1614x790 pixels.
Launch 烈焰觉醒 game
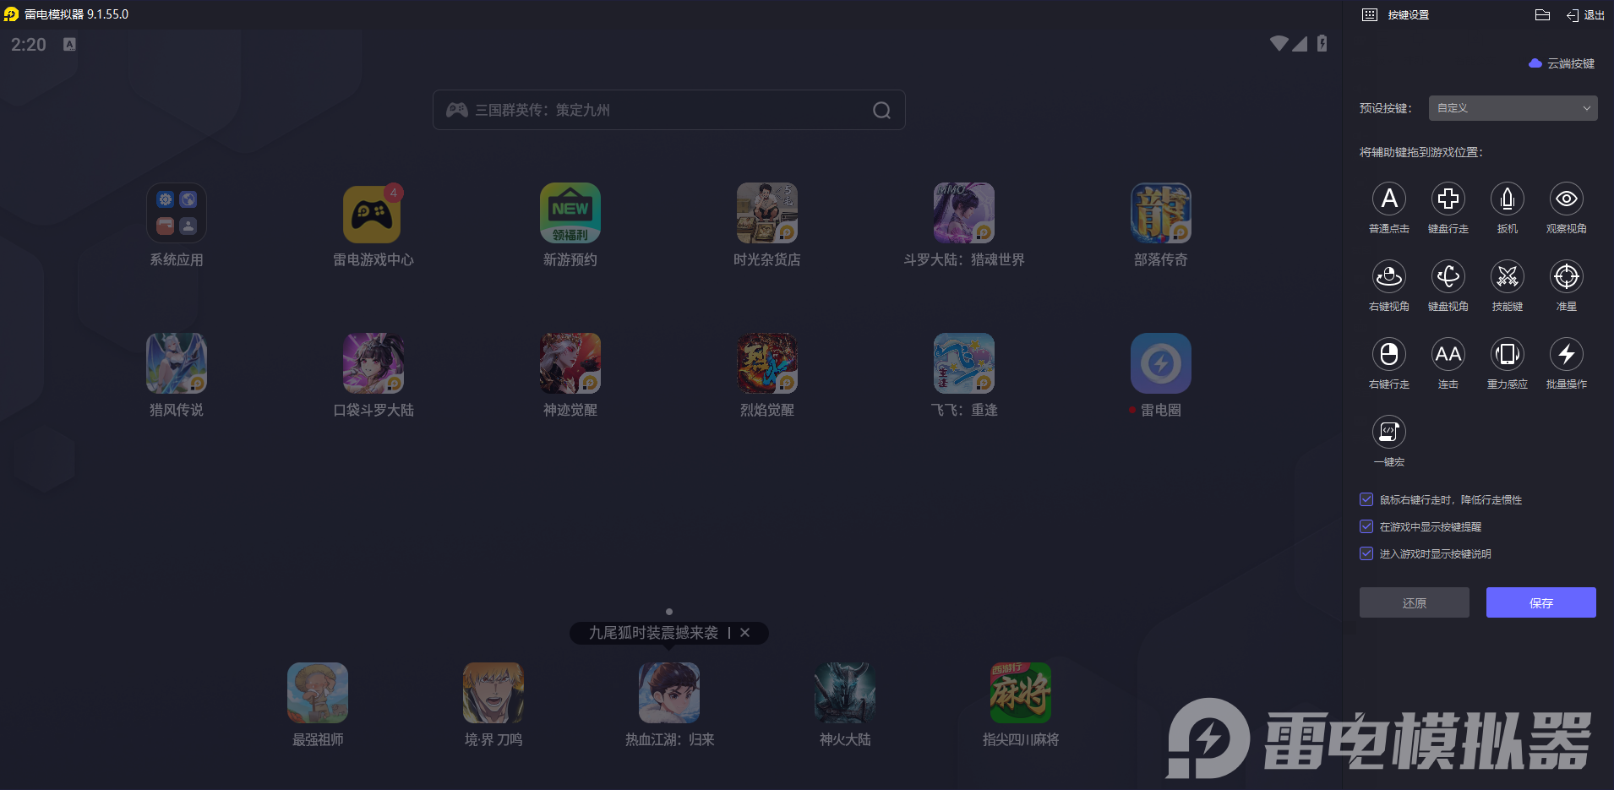pos(767,363)
